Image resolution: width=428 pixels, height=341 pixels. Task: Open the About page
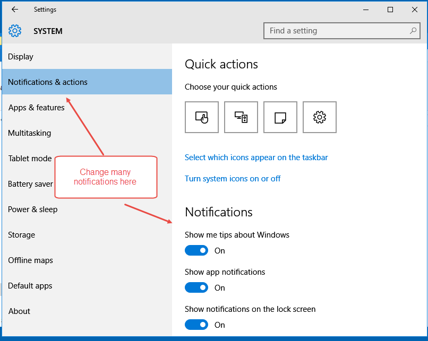coord(87,311)
